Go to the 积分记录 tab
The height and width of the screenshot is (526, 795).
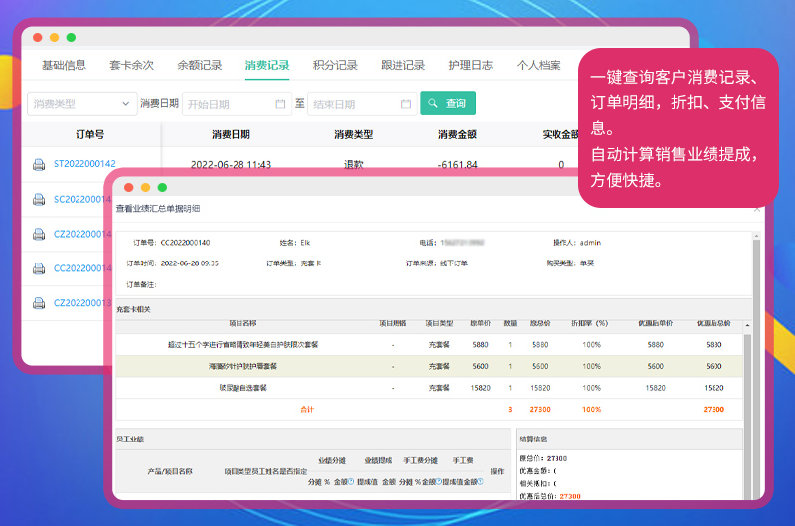pos(335,66)
